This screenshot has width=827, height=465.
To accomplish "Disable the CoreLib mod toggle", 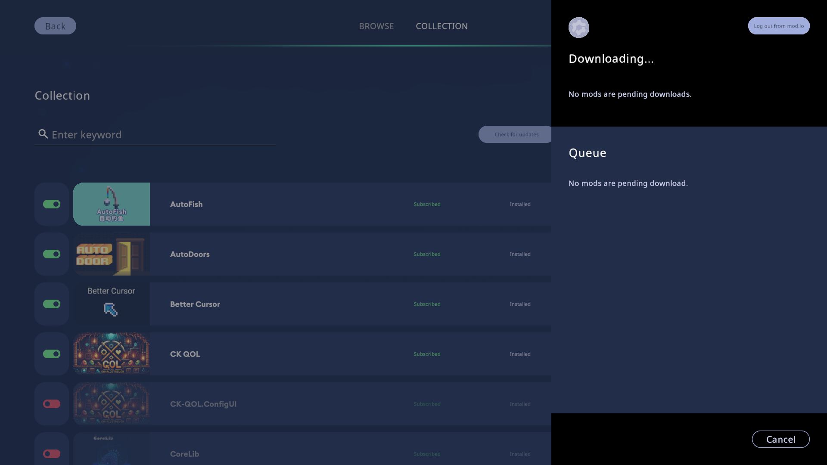I will (51, 454).
